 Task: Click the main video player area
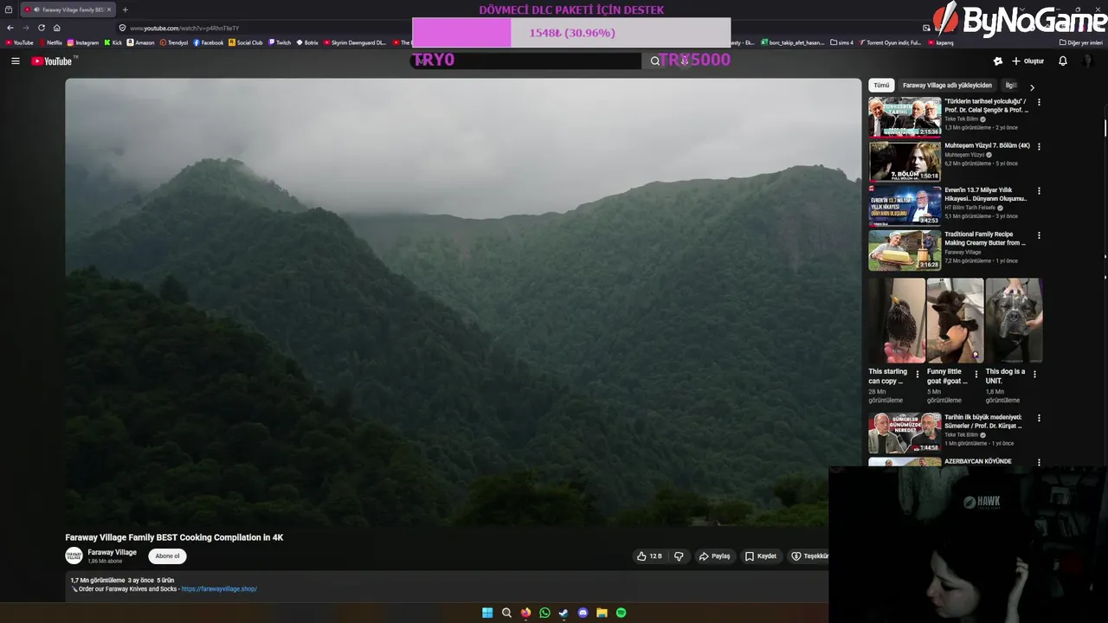[463, 302]
